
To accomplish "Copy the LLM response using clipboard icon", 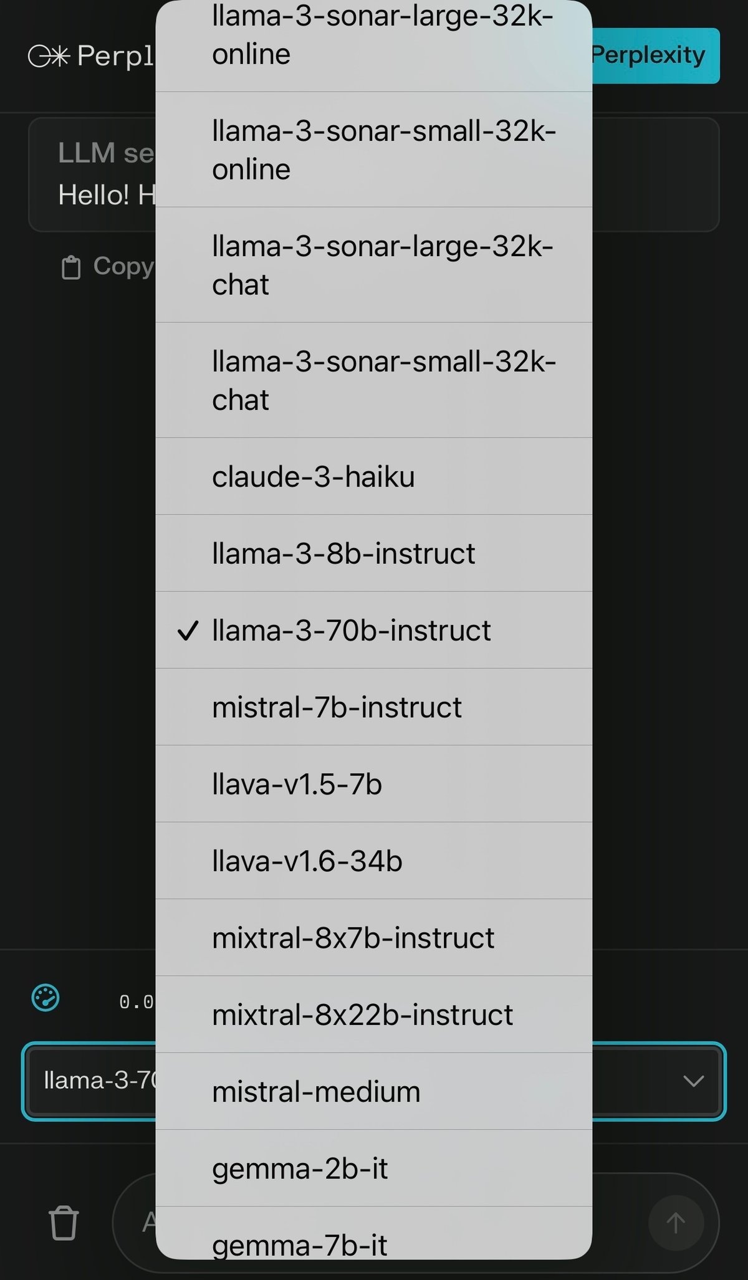I will pos(72,267).
